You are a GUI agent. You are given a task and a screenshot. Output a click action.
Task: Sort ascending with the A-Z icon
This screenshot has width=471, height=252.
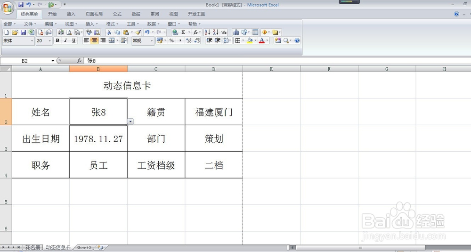[207, 32]
